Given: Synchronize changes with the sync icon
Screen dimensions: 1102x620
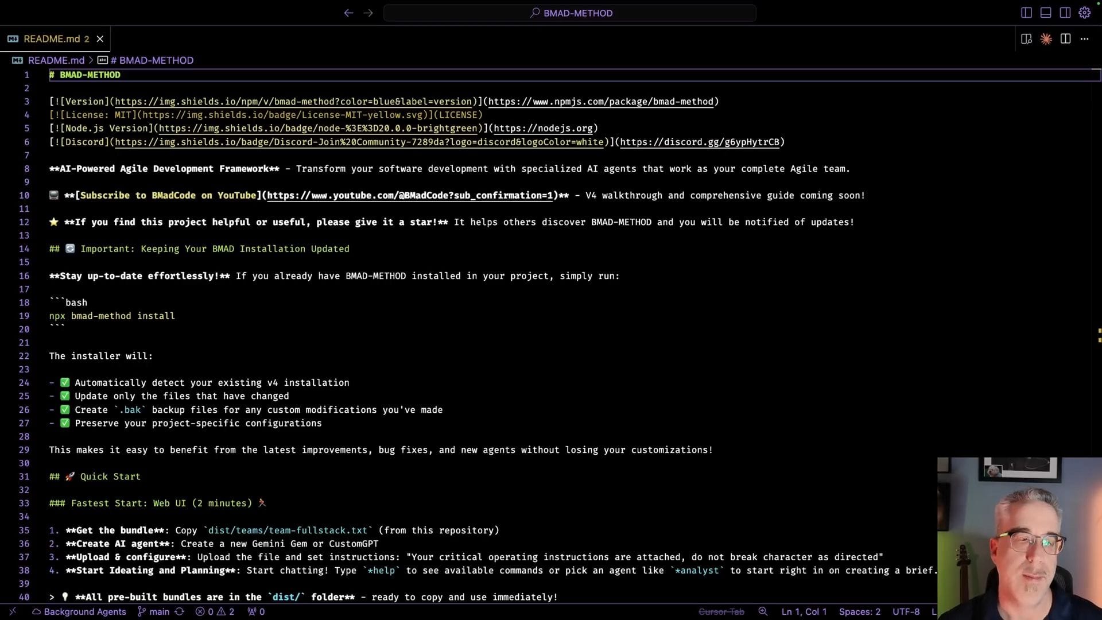Looking at the screenshot, I should (x=179, y=611).
